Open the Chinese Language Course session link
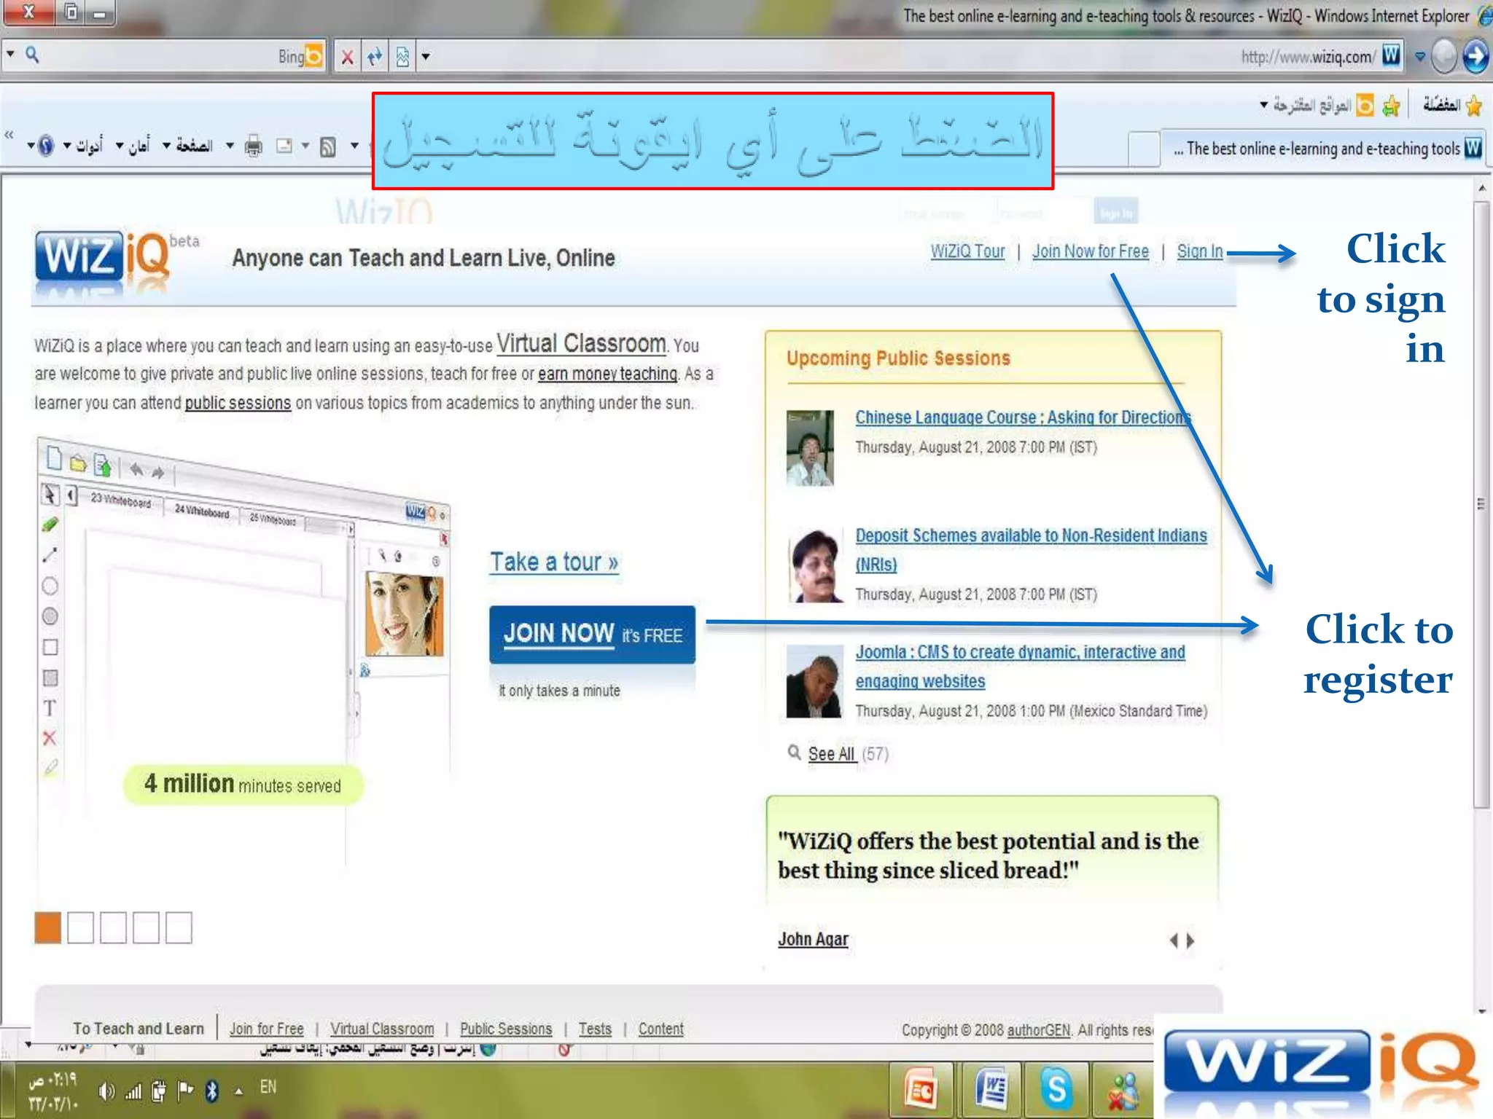The width and height of the screenshot is (1493, 1119). click(1023, 417)
